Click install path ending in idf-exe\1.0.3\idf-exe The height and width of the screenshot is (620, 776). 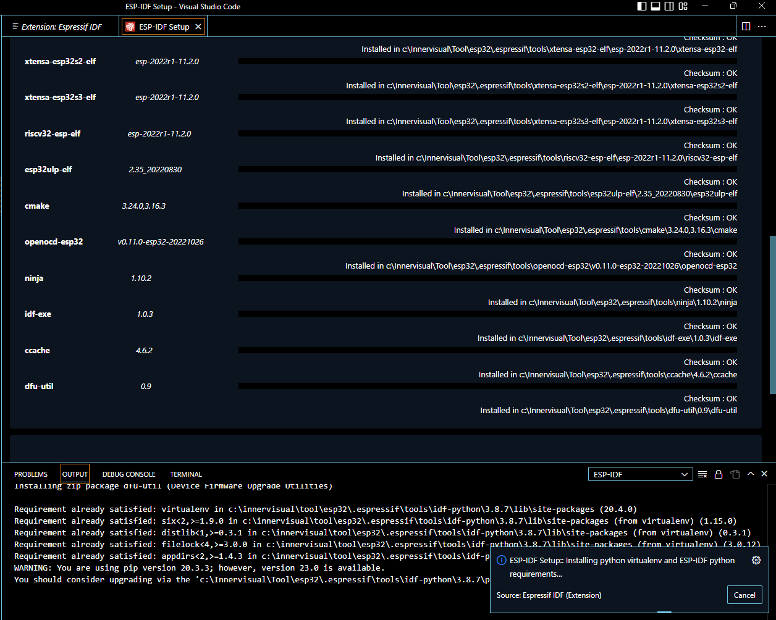click(x=607, y=338)
